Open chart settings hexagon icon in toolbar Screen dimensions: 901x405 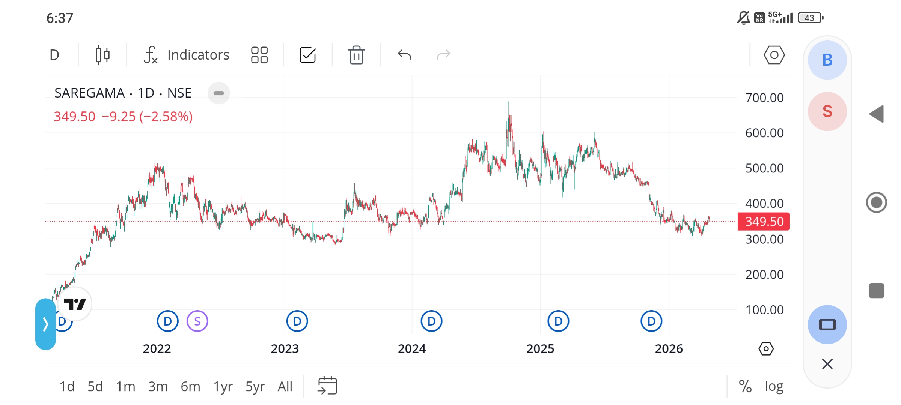[x=774, y=55]
